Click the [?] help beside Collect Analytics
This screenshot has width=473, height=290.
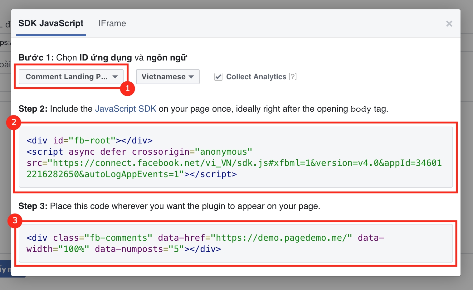tap(292, 77)
